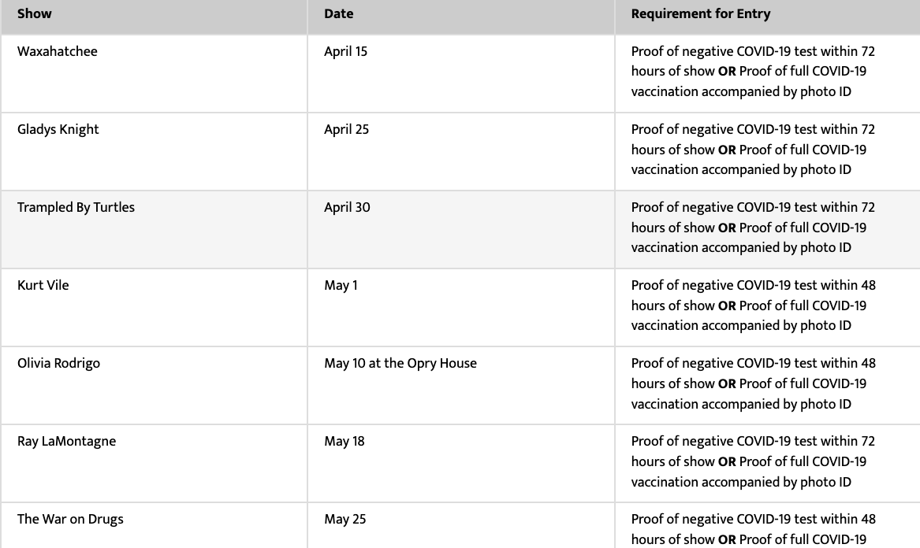Select The War on Drugs show name
The image size is (920, 548).
tap(70, 520)
